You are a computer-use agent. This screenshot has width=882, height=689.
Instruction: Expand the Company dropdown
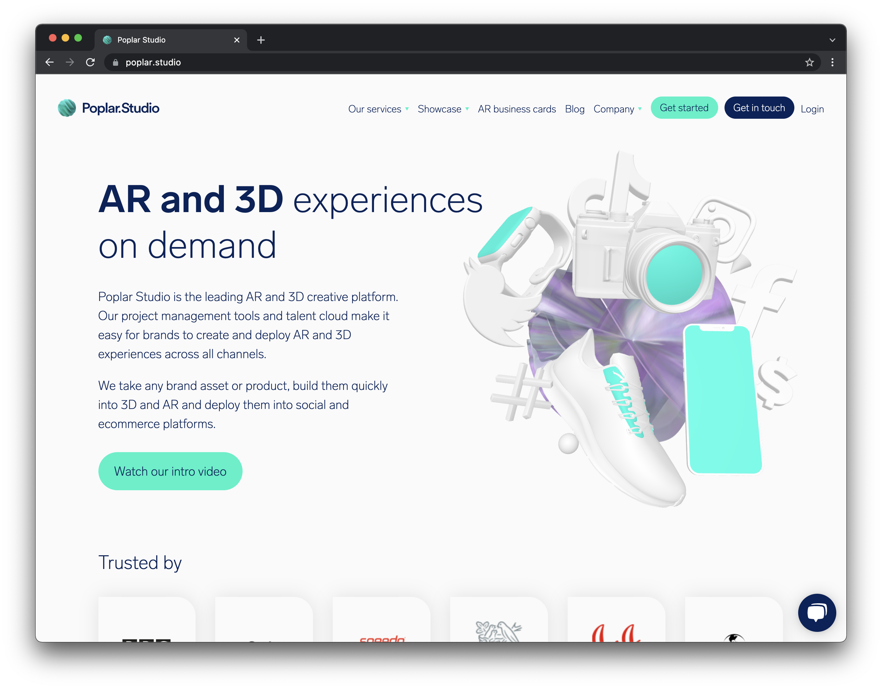[618, 109]
